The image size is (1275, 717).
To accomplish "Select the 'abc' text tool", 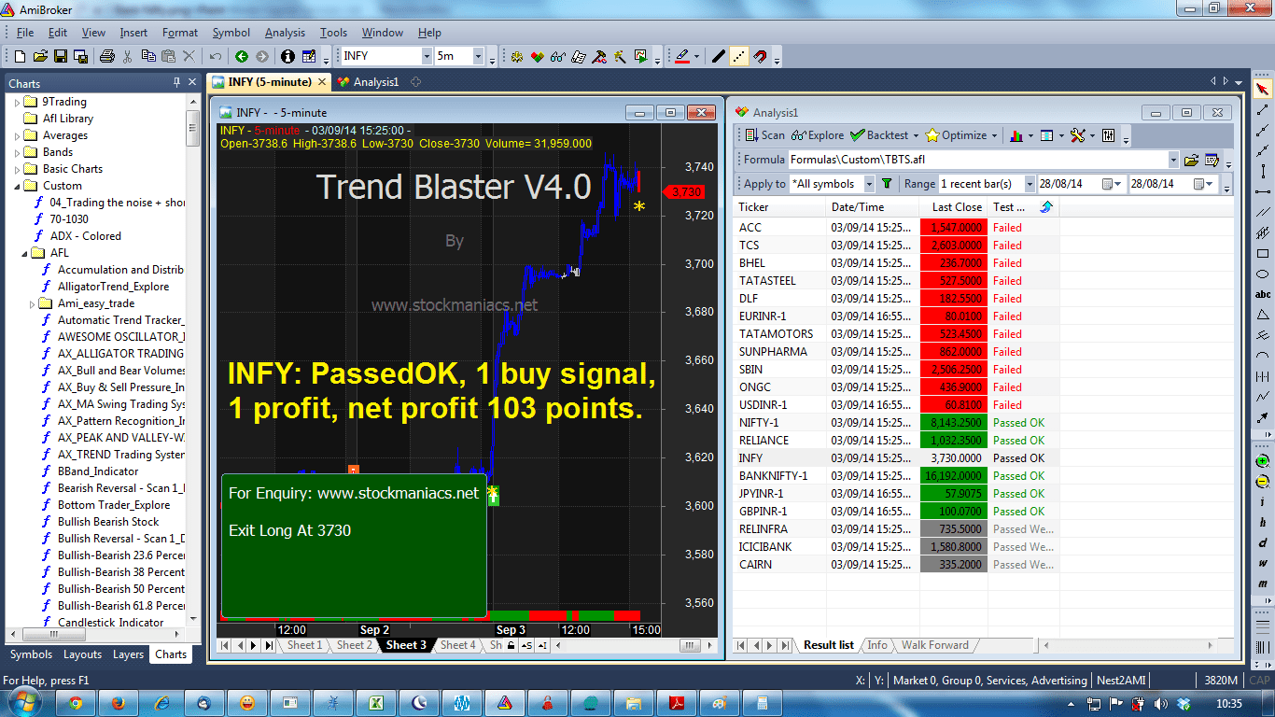I will [1262, 294].
